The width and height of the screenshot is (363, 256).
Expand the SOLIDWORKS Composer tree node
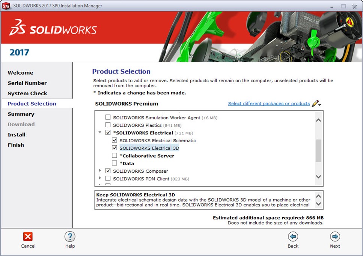[100, 171]
